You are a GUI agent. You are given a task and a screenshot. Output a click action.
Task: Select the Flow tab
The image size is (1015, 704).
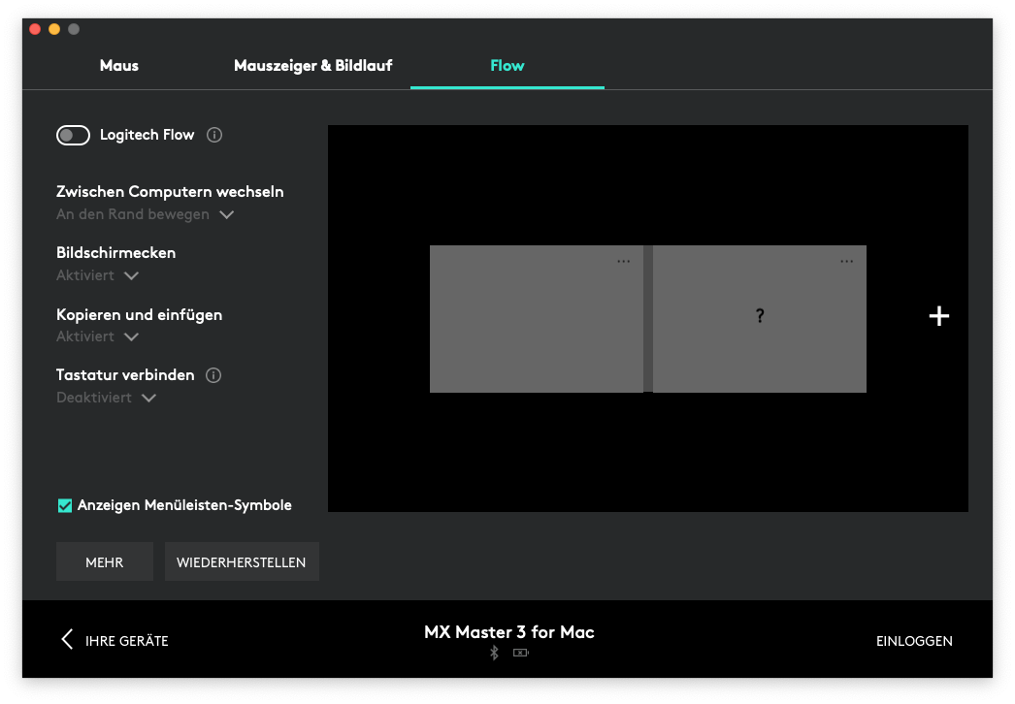pyautogui.click(x=507, y=65)
